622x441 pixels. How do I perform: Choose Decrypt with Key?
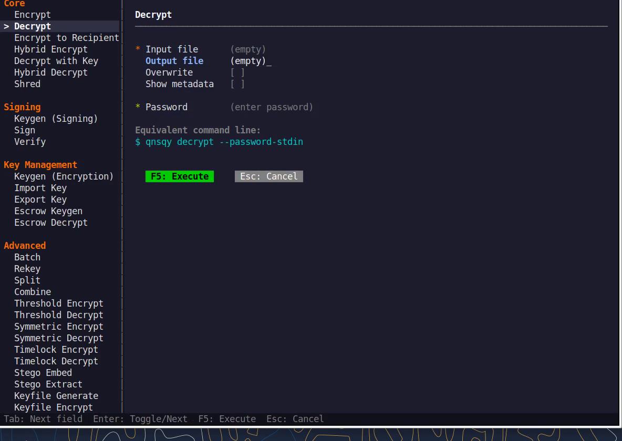click(56, 61)
